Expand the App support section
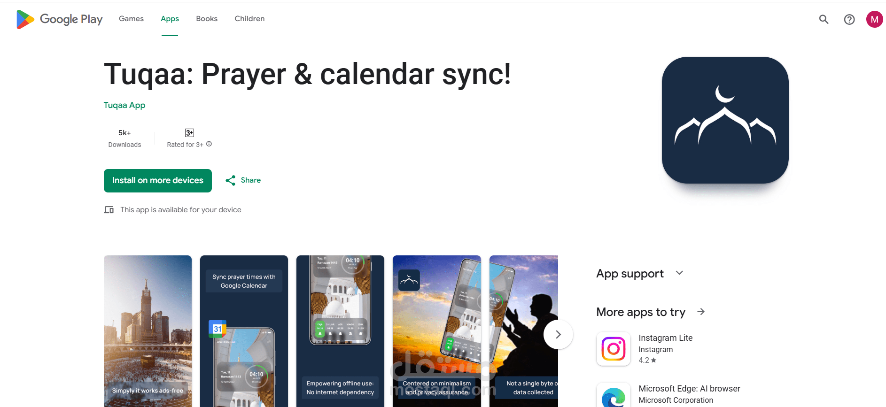 pyautogui.click(x=679, y=273)
